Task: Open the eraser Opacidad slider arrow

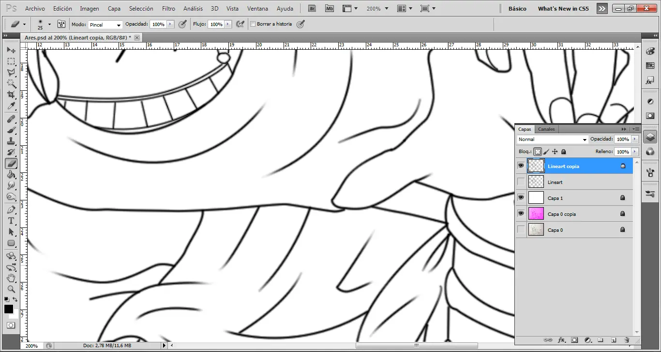Action: (170, 24)
